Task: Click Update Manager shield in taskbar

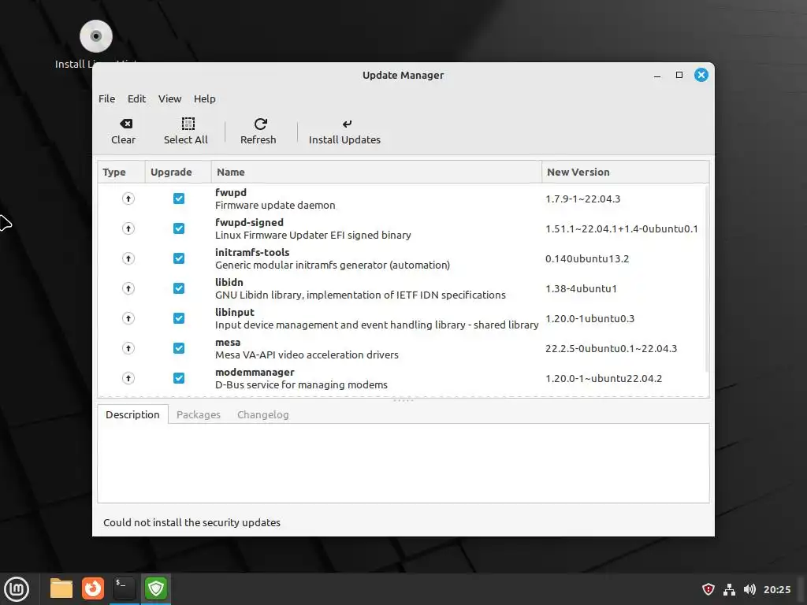Action: pos(156,588)
